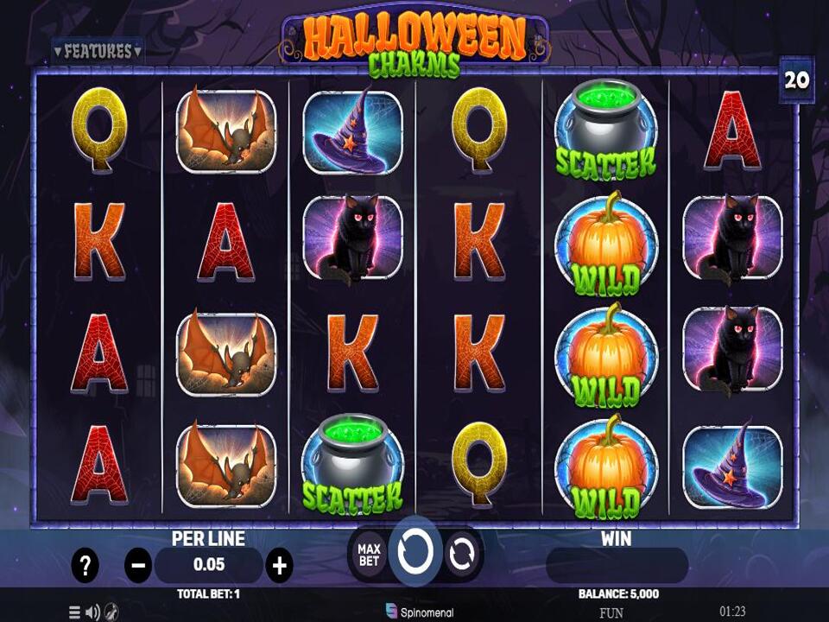
Task: Click the witch hat symbol on reel three
Action: [352, 132]
